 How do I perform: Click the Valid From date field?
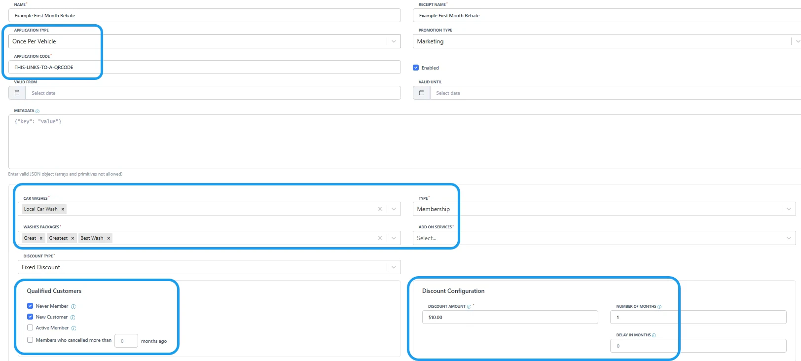(213, 93)
